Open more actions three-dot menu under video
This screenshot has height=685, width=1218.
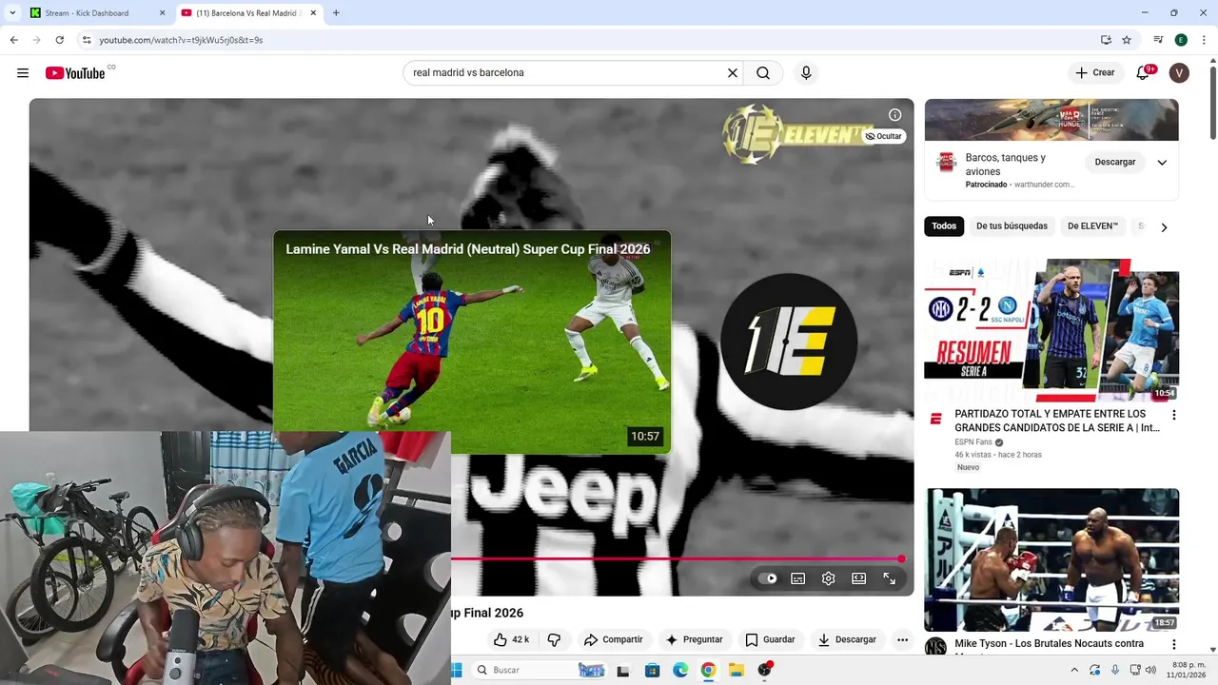[902, 640]
